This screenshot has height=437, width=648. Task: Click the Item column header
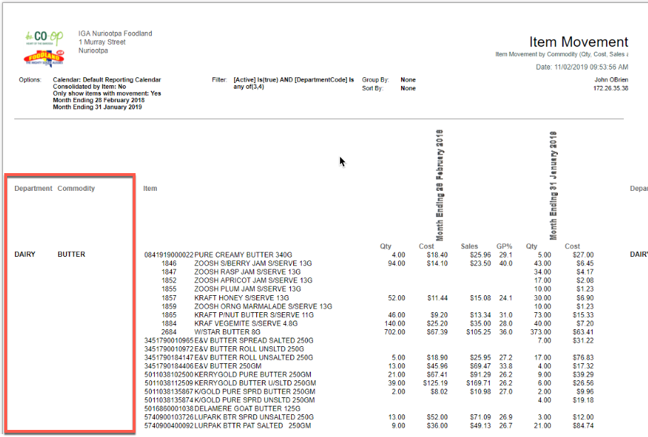pyautogui.click(x=150, y=188)
